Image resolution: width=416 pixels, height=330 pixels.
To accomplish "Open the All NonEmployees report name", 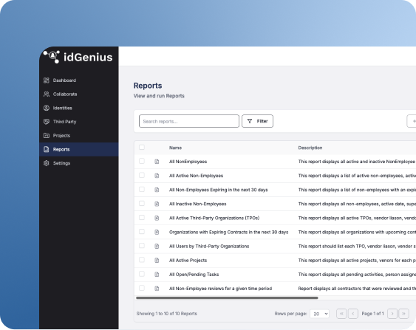I will pyautogui.click(x=188, y=162).
